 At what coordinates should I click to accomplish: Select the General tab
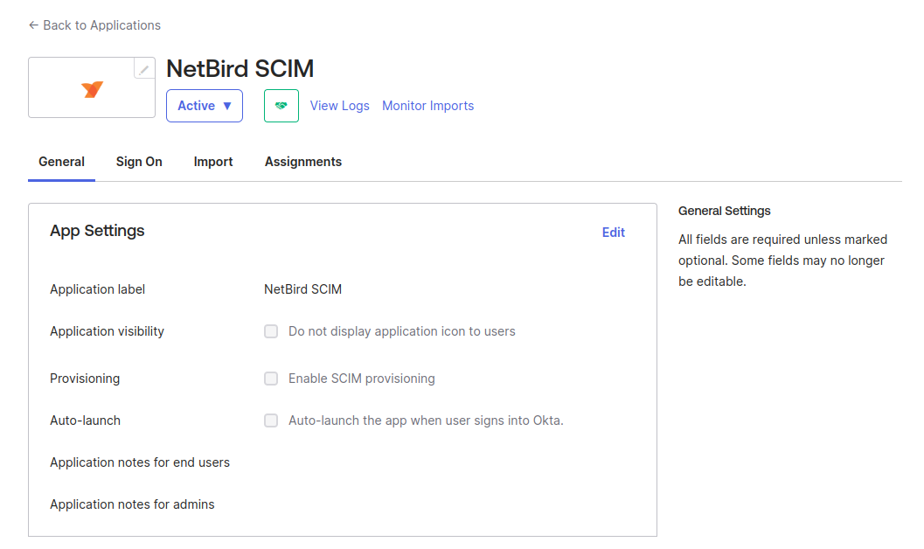click(61, 162)
